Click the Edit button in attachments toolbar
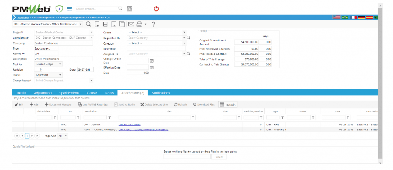 tap(19, 104)
